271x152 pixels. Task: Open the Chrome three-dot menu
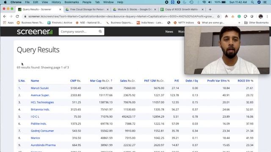pos(267,16)
